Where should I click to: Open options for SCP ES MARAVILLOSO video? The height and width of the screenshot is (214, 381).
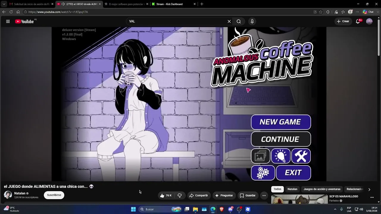(x=372, y=197)
